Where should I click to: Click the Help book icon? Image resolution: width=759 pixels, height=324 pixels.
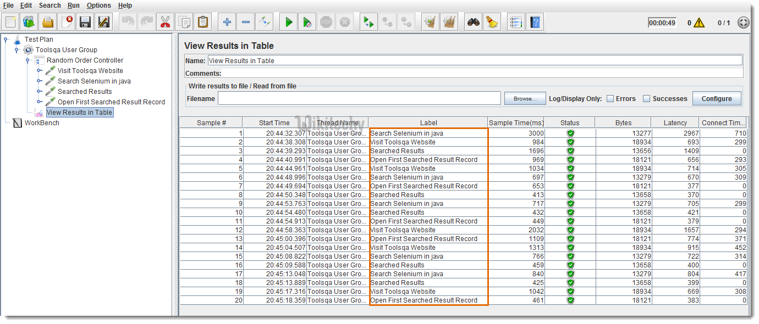pyautogui.click(x=535, y=21)
